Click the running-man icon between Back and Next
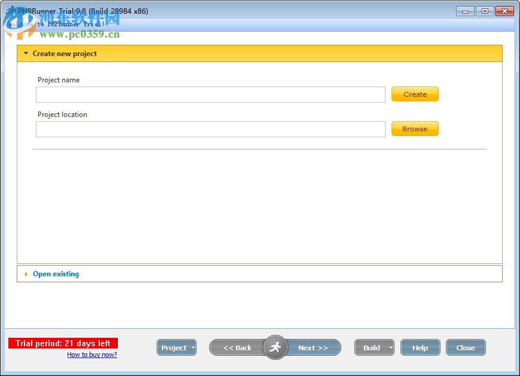Image resolution: width=520 pixels, height=376 pixels. [276, 347]
